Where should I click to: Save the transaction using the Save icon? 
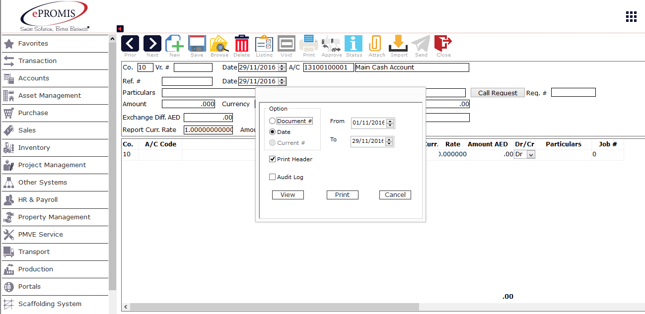[x=197, y=44]
